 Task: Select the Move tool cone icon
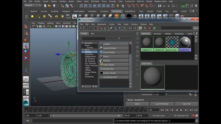click(26, 46)
